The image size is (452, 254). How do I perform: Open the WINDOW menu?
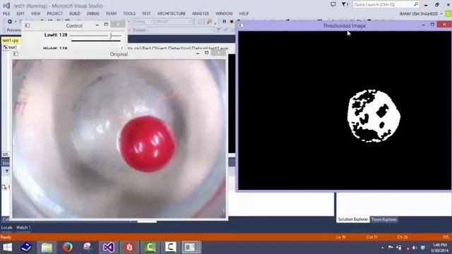point(224,13)
